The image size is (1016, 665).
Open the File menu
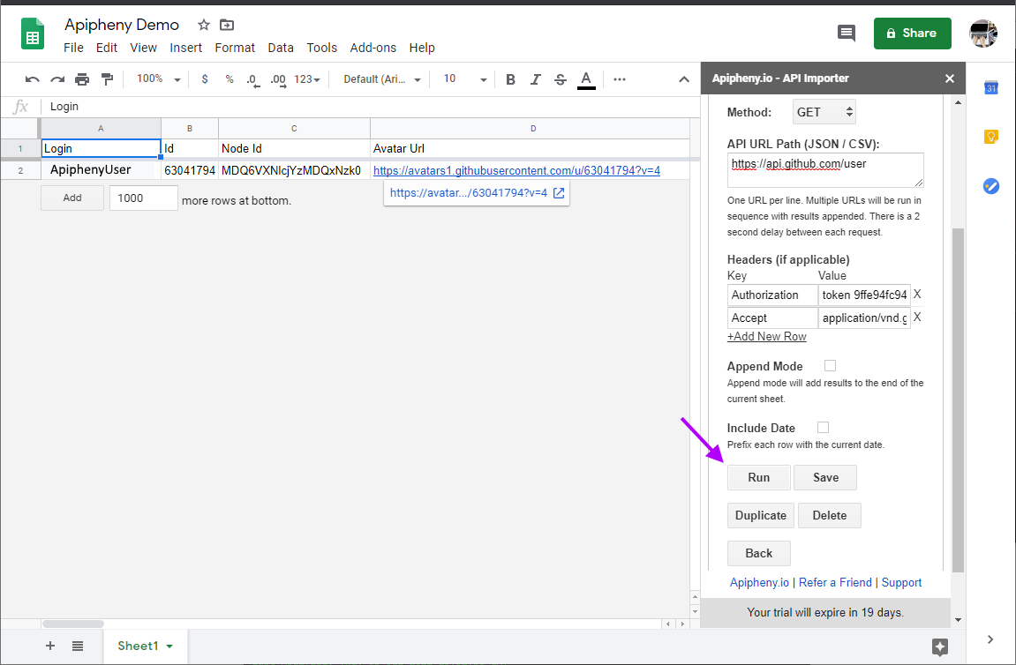[73, 48]
